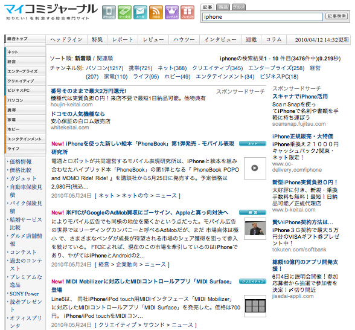Screen dimensions: 355x330
Task: Open sponsored link 番号そのままで最大2万円還元!
Action: (88, 91)
